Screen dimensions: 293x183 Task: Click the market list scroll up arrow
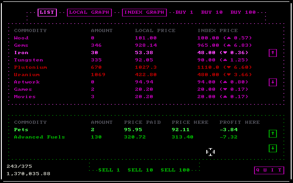point(273,53)
